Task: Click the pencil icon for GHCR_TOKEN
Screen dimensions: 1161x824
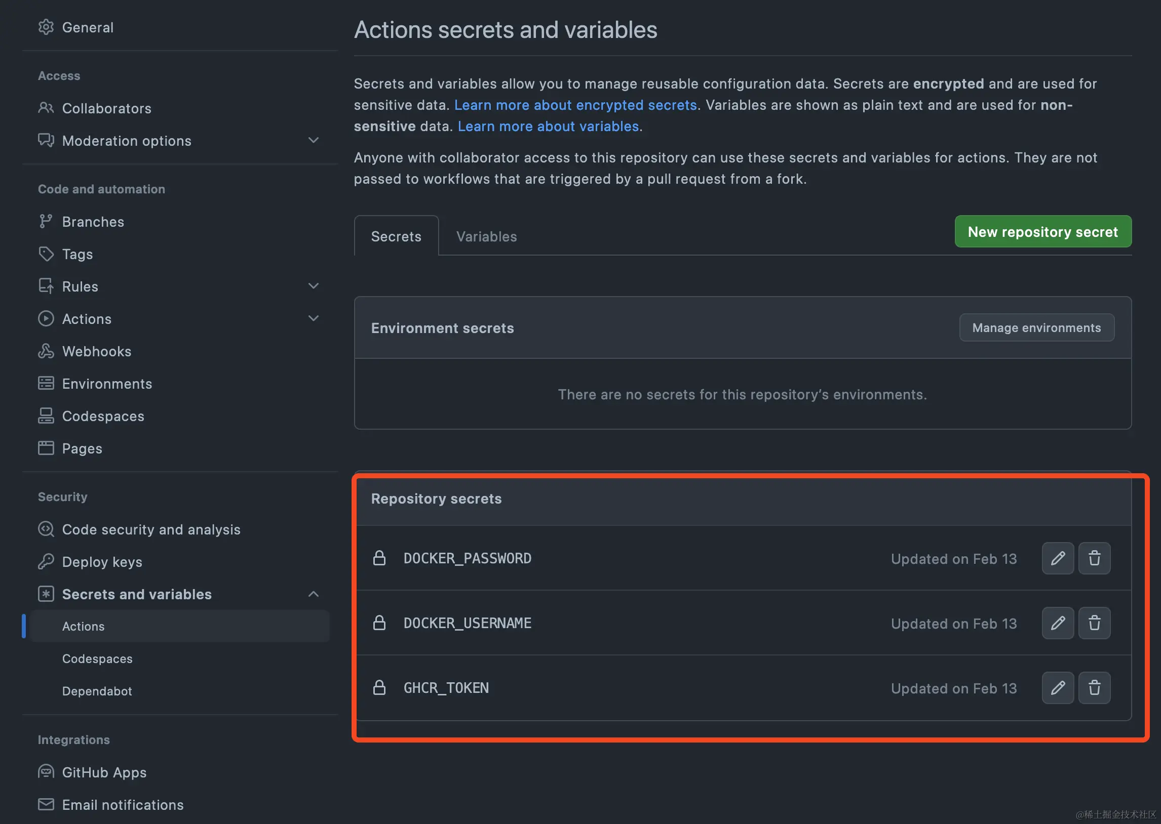Action: point(1058,687)
